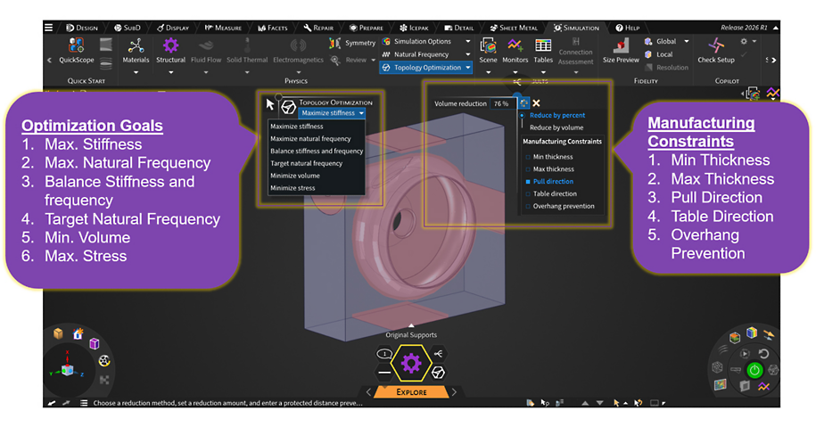Open the Monitors tool
The height and width of the screenshot is (427, 816).
coord(515,51)
